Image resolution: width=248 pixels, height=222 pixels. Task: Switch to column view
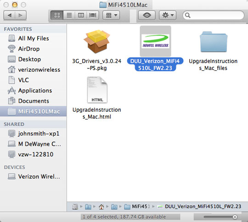81,15
